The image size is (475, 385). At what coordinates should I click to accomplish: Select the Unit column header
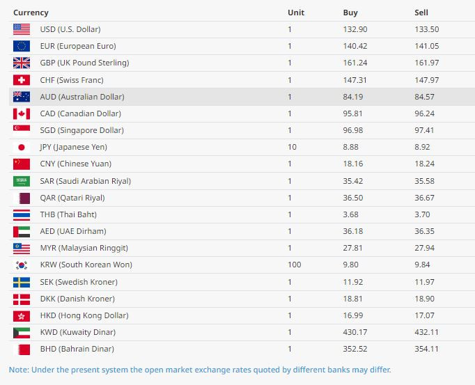[296, 13]
